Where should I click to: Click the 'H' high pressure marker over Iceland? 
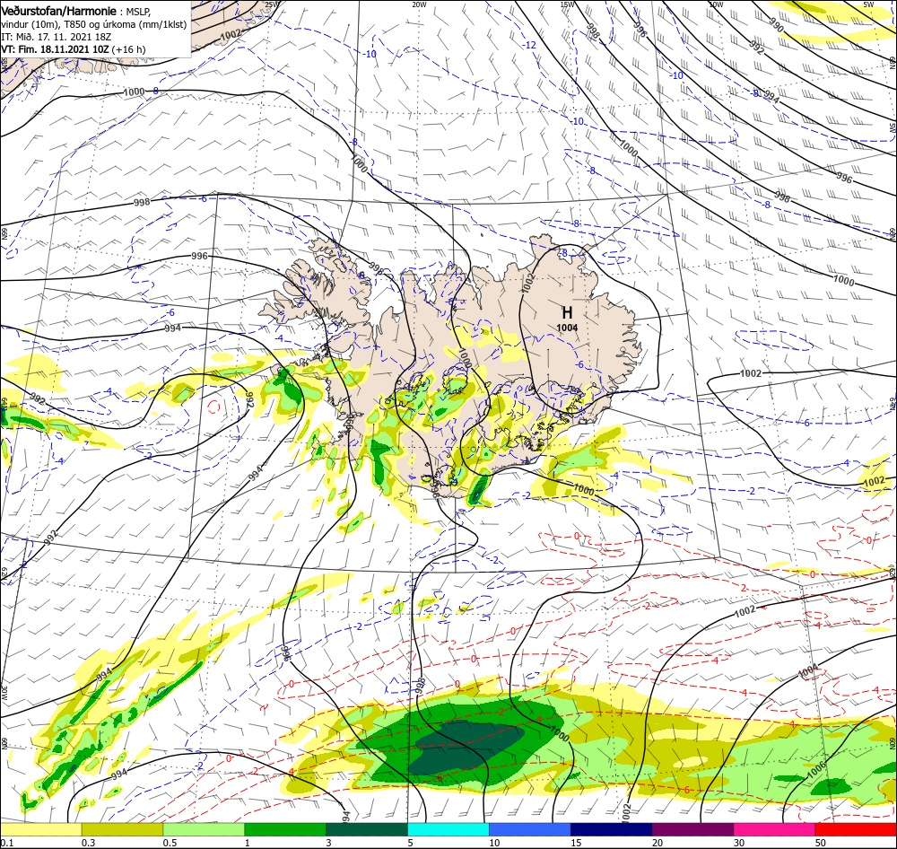[x=567, y=312]
